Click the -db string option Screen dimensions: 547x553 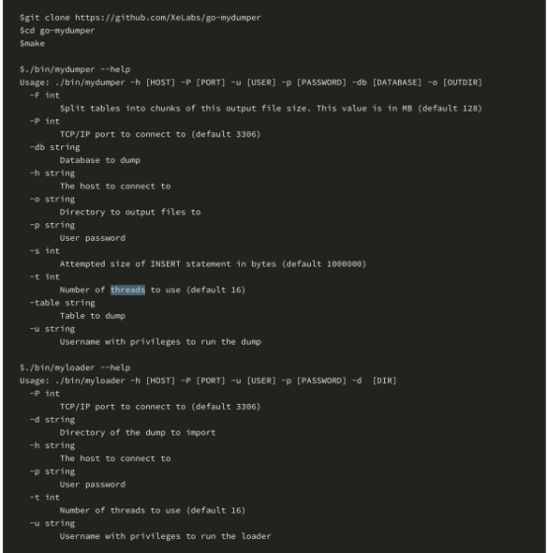55,147
